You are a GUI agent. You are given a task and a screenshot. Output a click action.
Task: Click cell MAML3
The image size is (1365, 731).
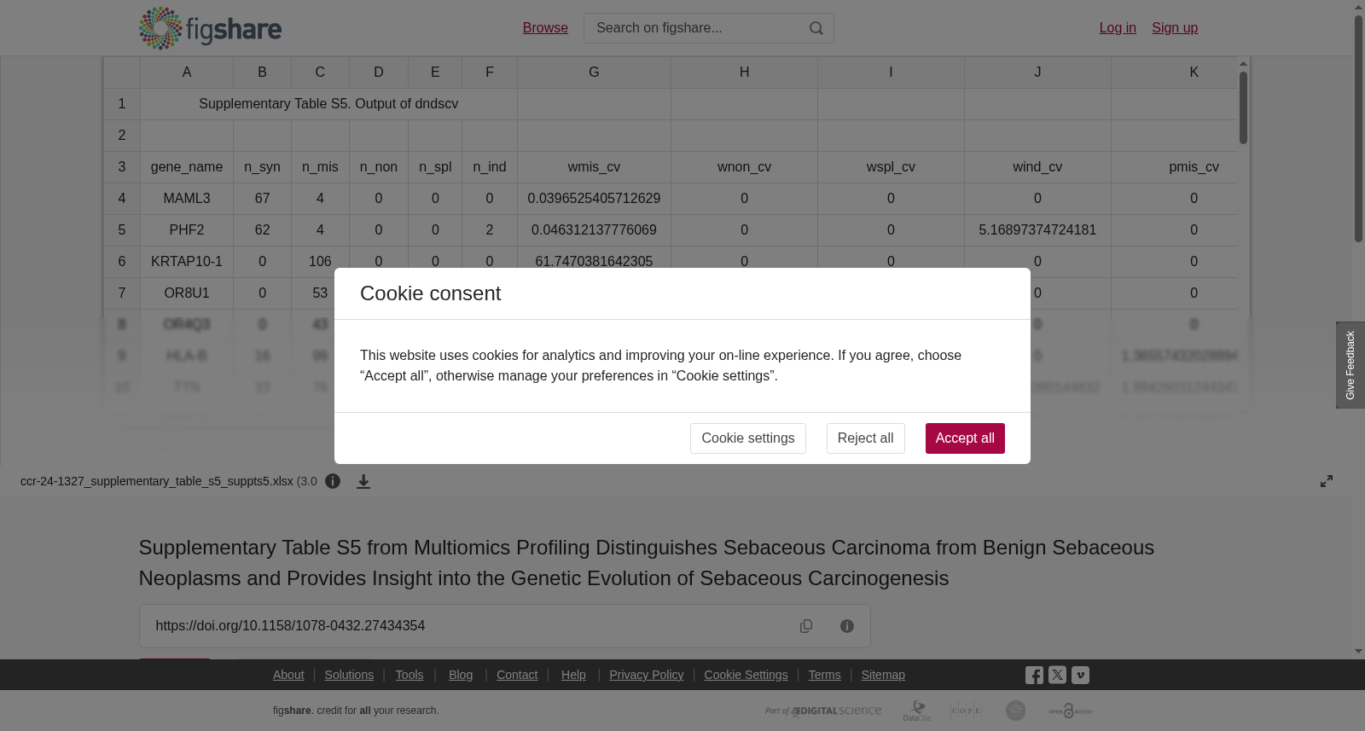187,199
